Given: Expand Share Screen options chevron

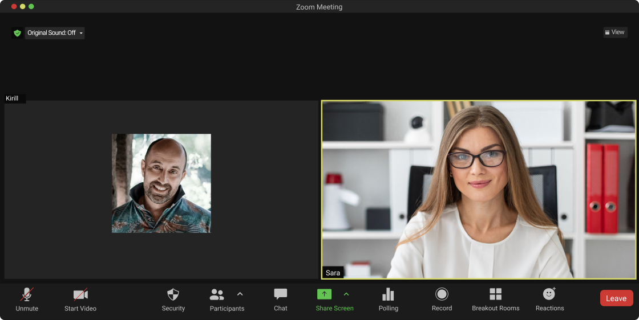Looking at the screenshot, I should 346,294.
